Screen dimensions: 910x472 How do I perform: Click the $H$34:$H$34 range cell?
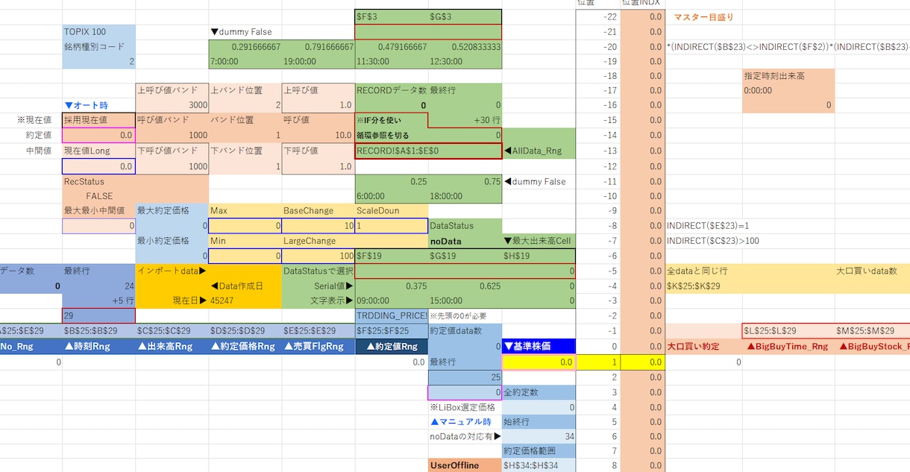539,466
